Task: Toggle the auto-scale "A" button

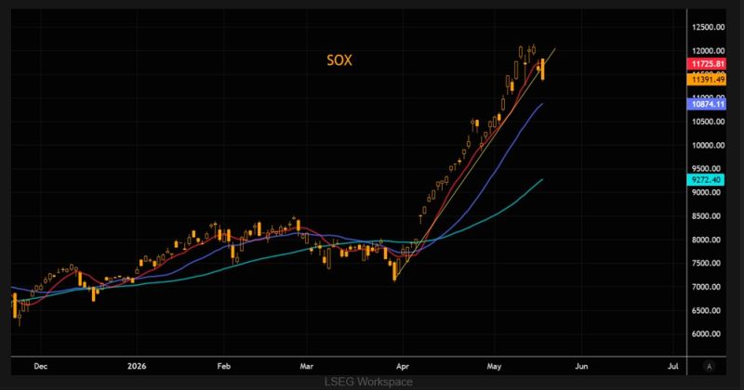Action: click(710, 366)
